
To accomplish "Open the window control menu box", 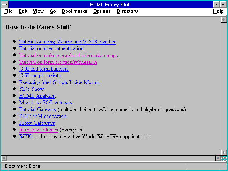I will (5, 5).
